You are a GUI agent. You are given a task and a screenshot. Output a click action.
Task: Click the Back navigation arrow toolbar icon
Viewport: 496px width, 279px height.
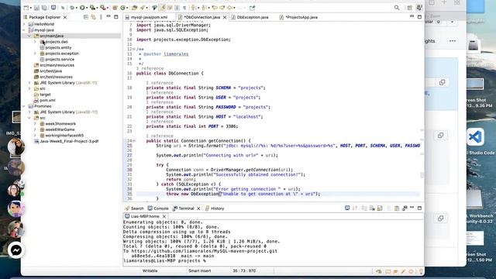[x=229, y=8]
